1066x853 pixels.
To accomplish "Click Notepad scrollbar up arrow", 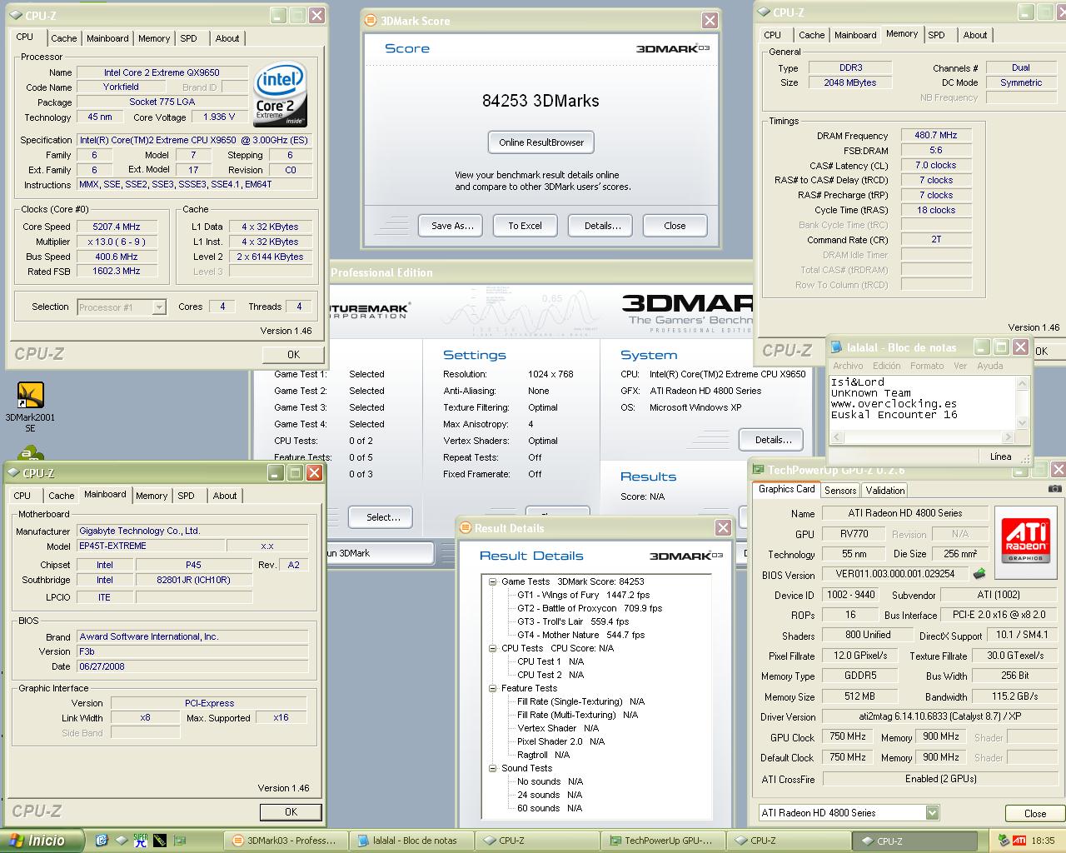I will point(1022,382).
